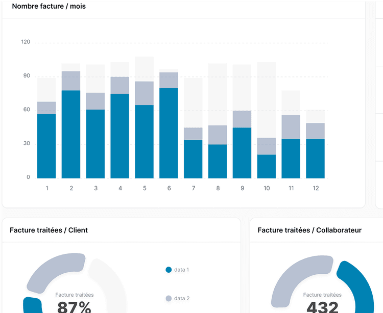Click the 'data 2' legend label

point(182,298)
